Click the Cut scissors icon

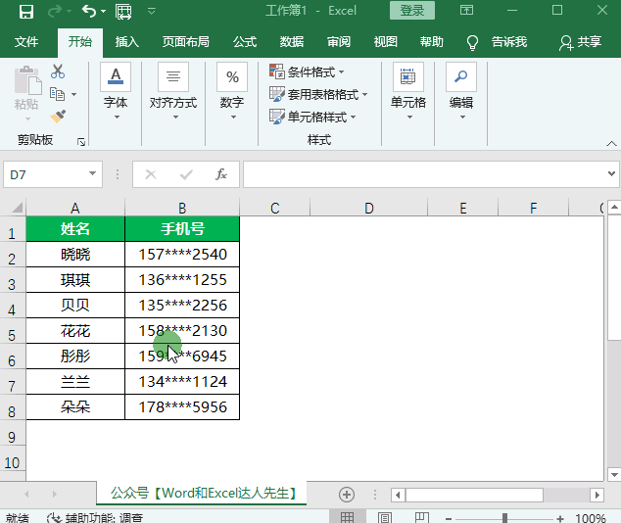58,71
